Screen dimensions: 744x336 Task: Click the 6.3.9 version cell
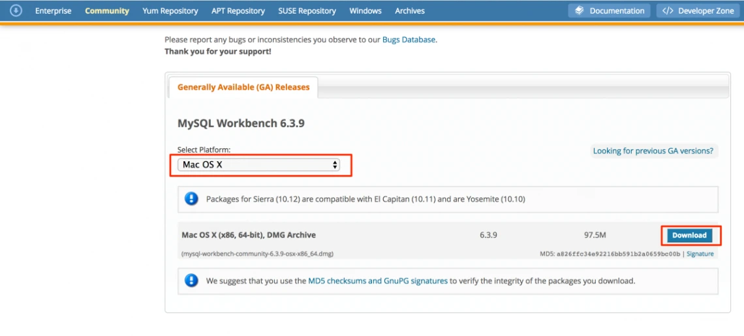488,235
